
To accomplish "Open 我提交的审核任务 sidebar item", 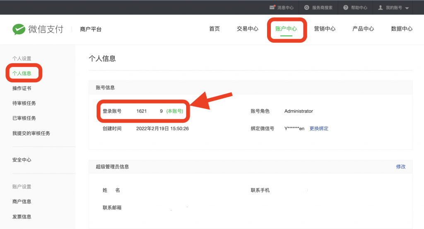I will point(31,133).
